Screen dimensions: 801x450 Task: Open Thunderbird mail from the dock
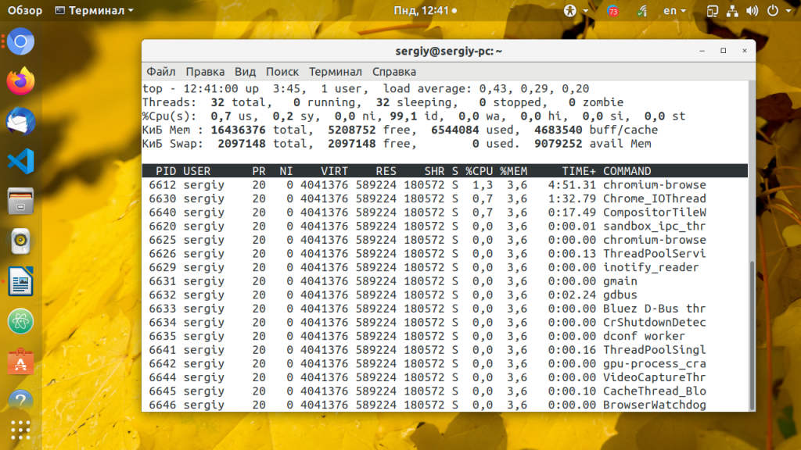click(20, 121)
